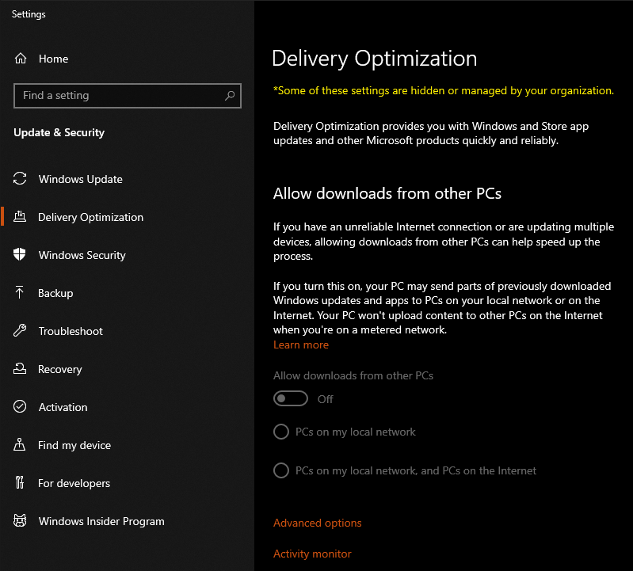Click the Windows Insider Program cat icon
Viewport: 633px width, 571px height.
(20, 520)
